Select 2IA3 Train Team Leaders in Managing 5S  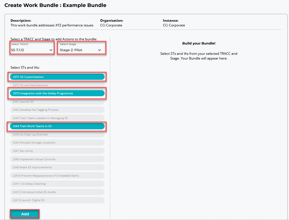click(57, 118)
